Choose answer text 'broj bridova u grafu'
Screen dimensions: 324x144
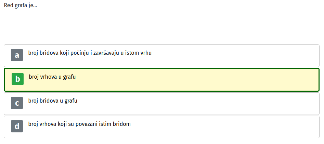[53, 101]
